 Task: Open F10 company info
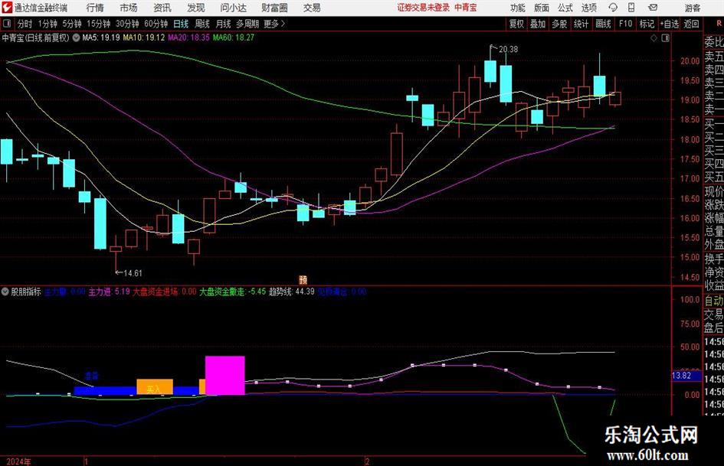(x=626, y=24)
